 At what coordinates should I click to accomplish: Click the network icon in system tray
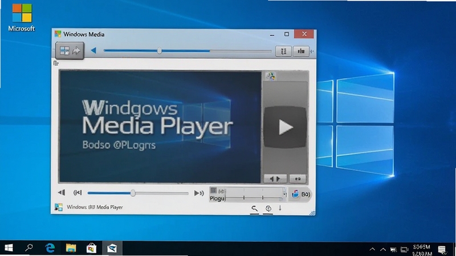pyautogui.click(x=393, y=250)
